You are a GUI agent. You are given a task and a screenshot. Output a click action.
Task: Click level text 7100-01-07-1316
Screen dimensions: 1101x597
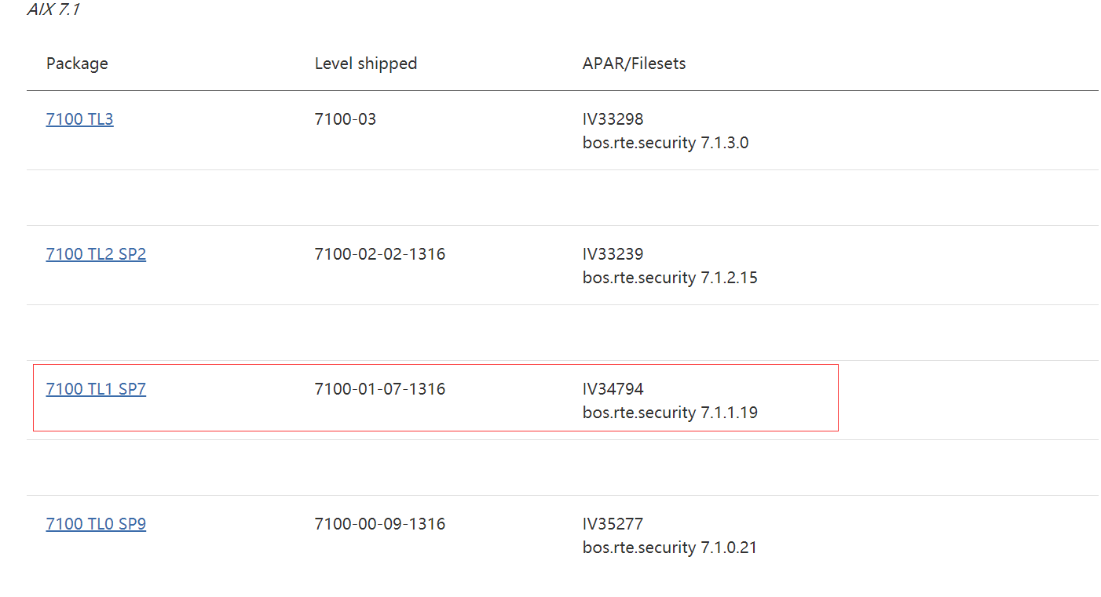pos(379,389)
